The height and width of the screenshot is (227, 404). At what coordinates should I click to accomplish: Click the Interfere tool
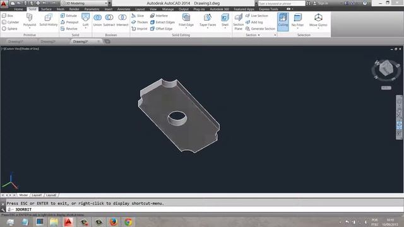pos(159,16)
